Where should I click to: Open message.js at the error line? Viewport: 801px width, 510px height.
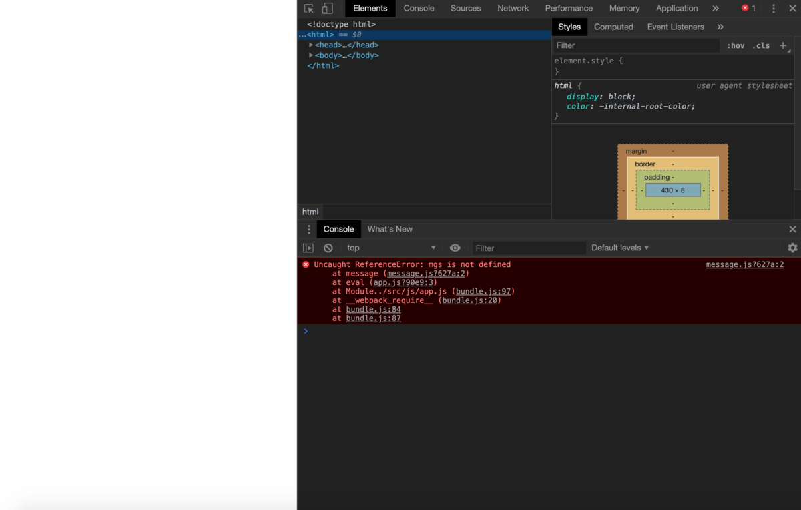pyautogui.click(x=744, y=264)
